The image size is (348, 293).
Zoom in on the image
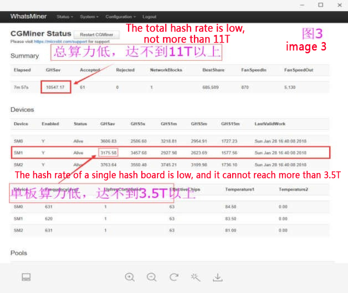pyautogui.click(x=130, y=277)
